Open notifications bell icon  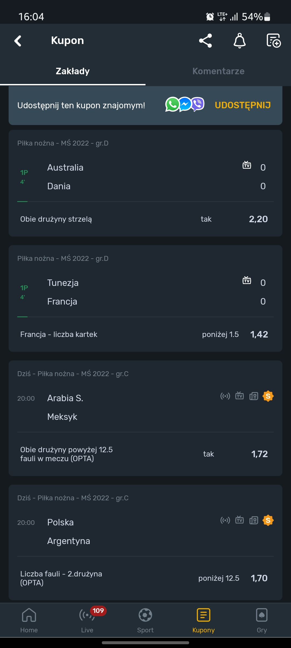coord(240,41)
